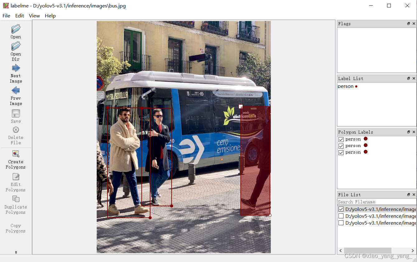
Task: Maximize the labelme window
Action: click(389, 6)
